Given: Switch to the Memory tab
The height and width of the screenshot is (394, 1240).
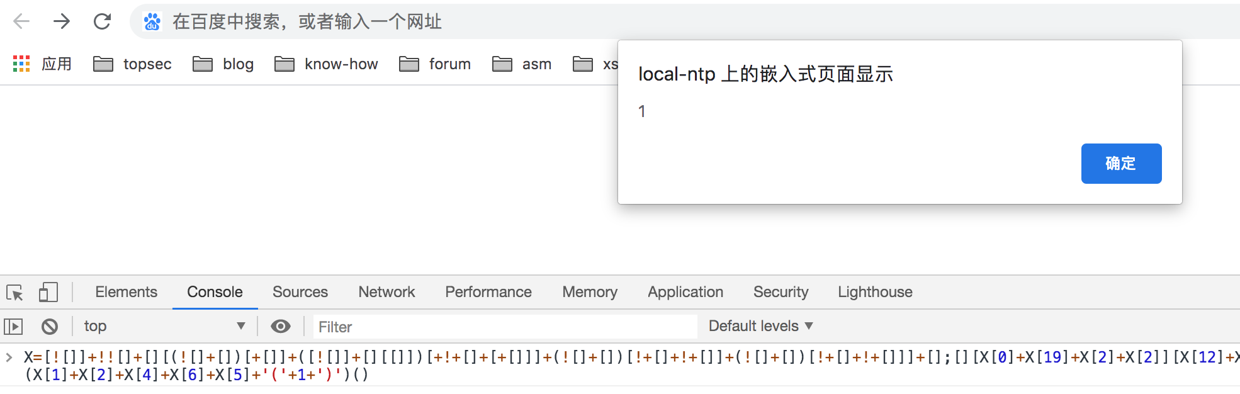Looking at the screenshot, I should point(590,292).
